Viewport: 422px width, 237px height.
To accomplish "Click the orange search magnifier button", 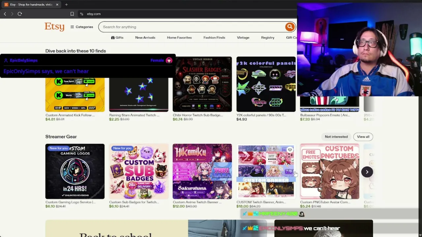I will [x=290, y=27].
